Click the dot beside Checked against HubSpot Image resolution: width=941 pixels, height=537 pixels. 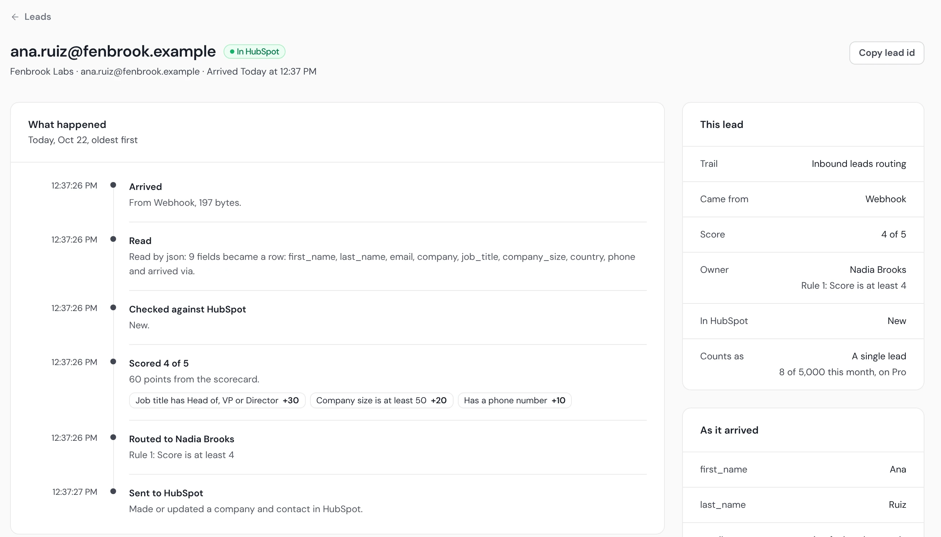tap(113, 307)
